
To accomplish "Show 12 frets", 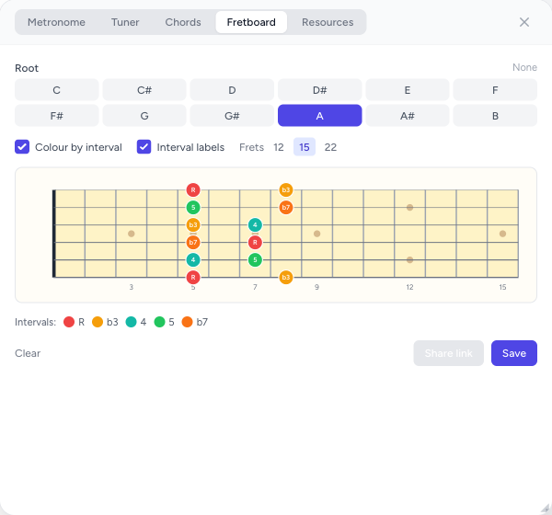I will click(x=279, y=147).
